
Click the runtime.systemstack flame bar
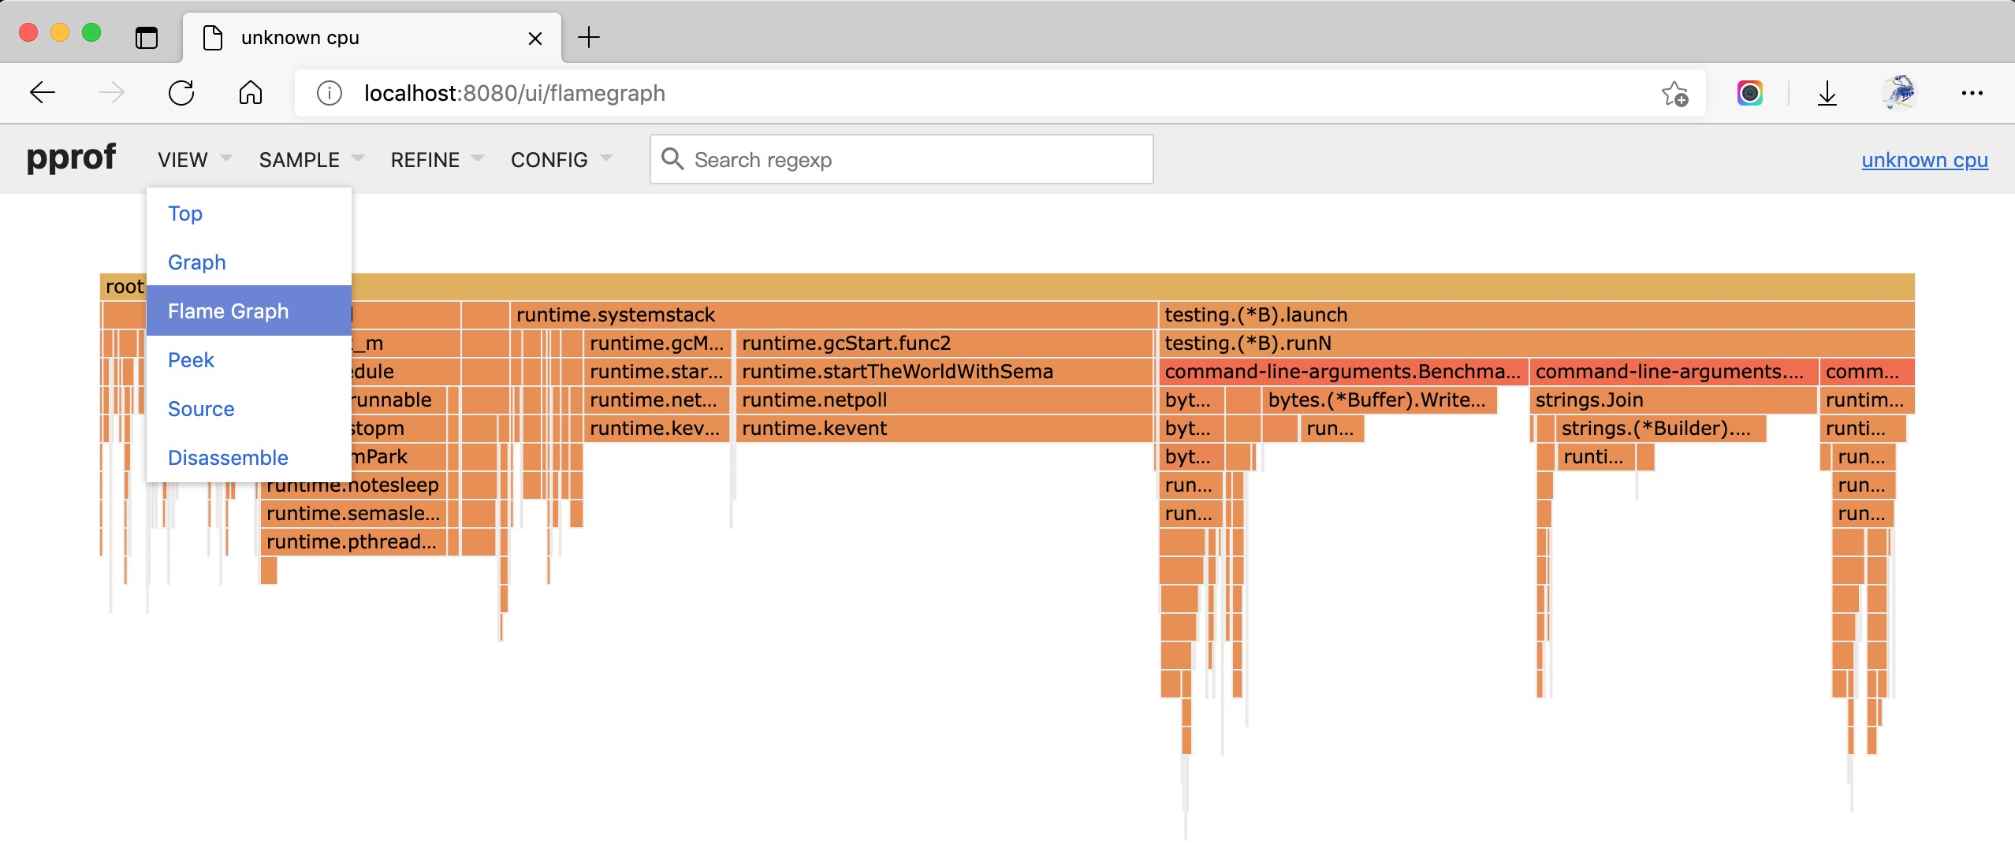point(832,315)
